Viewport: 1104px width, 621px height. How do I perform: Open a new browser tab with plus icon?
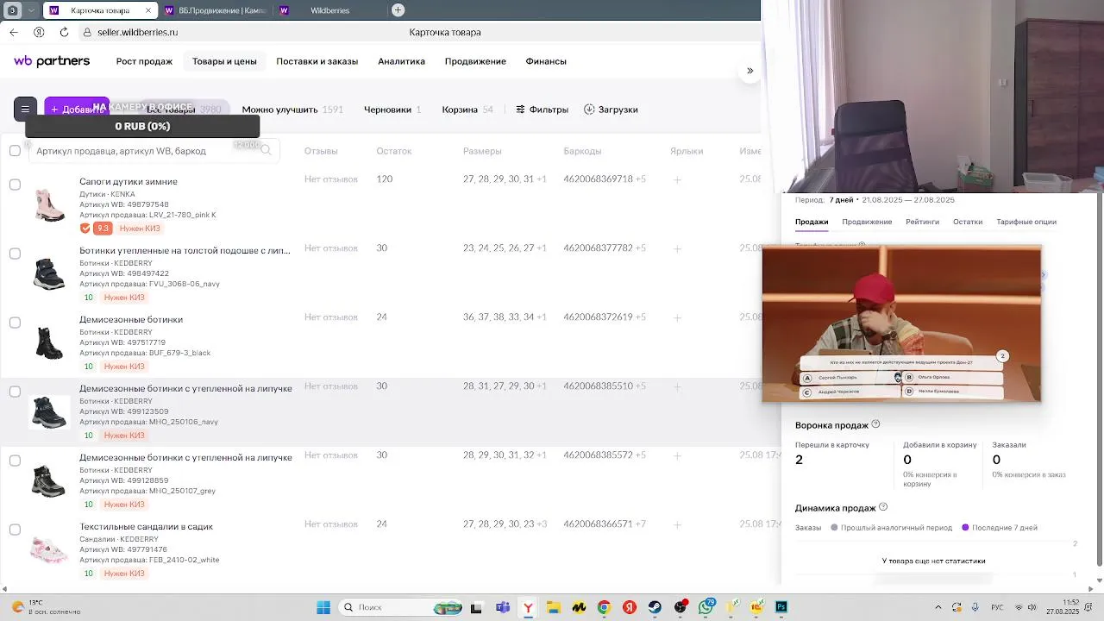398,10
